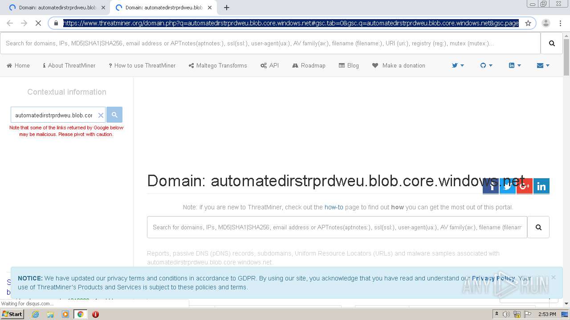Share page on LinkedIn
570x320 pixels.
pyautogui.click(x=541, y=186)
